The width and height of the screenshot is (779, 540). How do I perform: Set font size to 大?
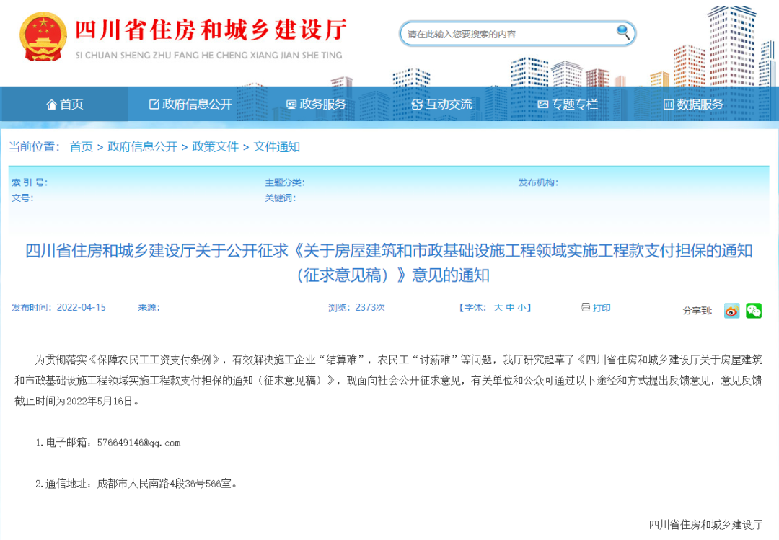(x=498, y=308)
